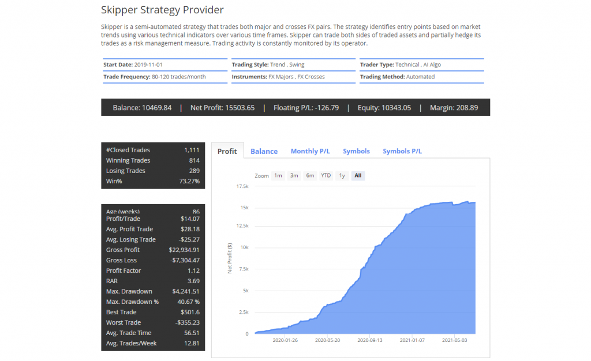Set chart zoom to 1m

tap(278, 175)
